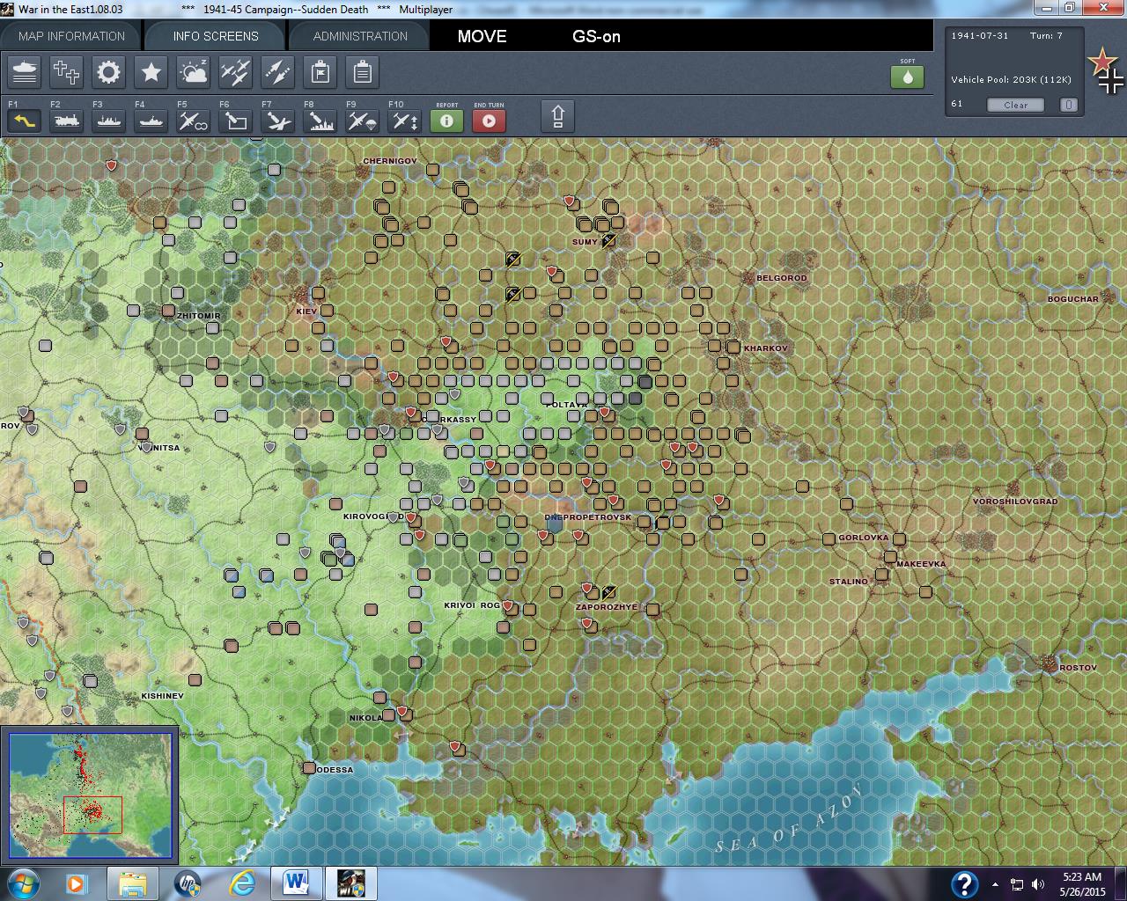Viewport: 1127px width, 901px height.
Task: Click the crosses losses icon
Action: pos(67,72)
